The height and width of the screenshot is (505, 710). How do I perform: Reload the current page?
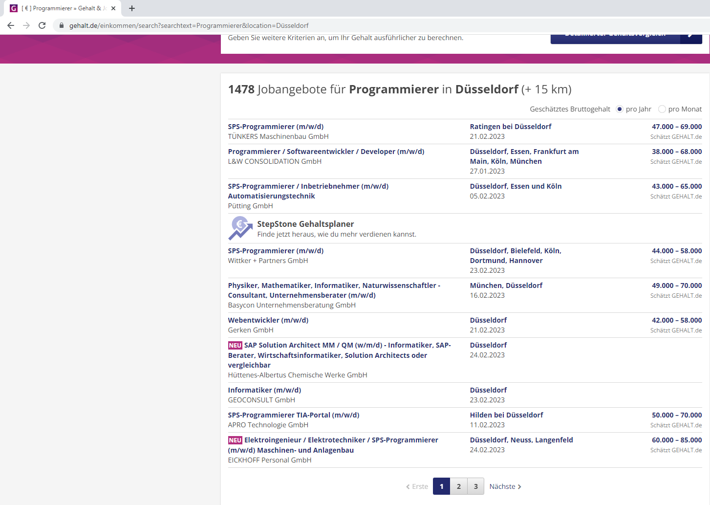coord(42,25)
